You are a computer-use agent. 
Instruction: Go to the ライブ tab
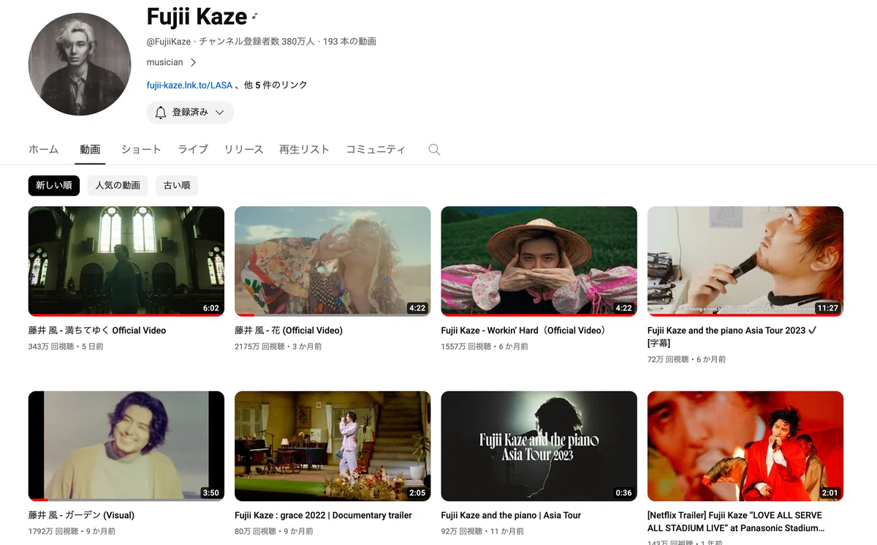pyautogui.click(x=193, y=149)
